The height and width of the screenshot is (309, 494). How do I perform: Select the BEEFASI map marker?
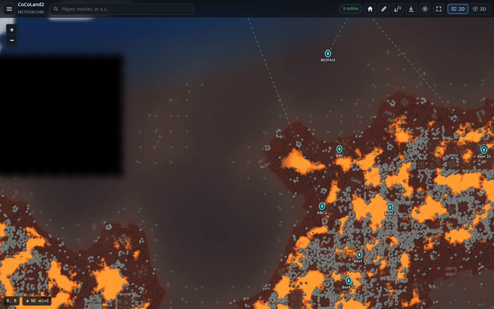328,54
